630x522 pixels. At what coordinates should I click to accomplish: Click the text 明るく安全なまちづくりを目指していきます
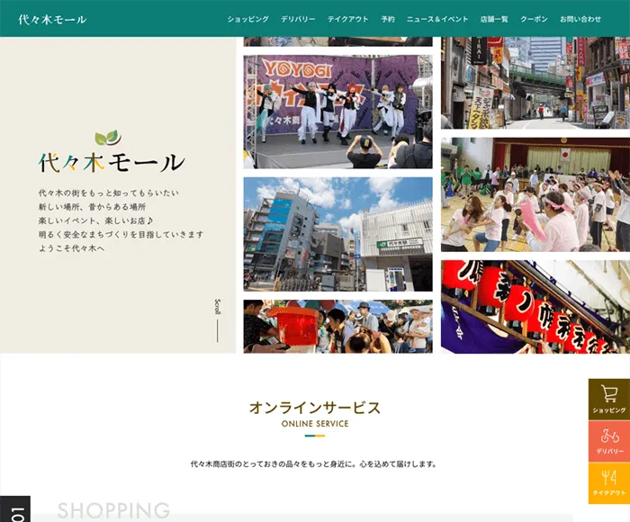pos(121,234)
